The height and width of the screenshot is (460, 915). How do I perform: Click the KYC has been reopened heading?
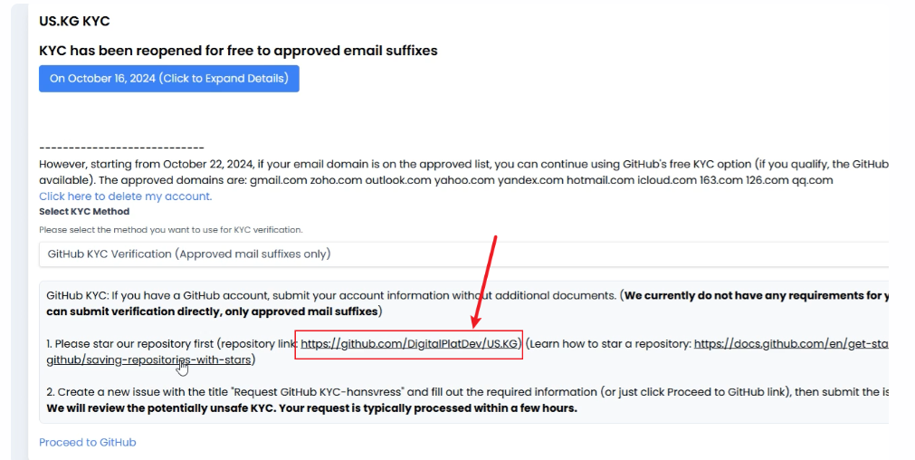point(238,51)
